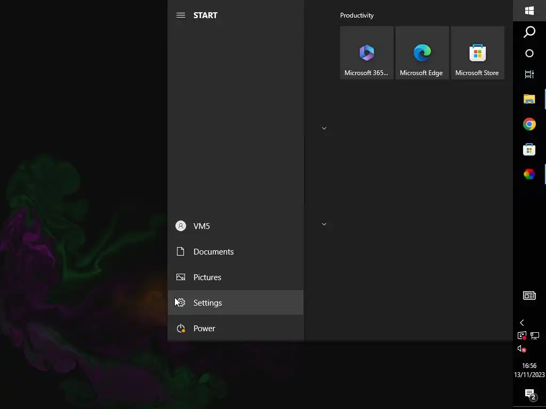The image size is (546, 409).
Task: Expand the upper chevron in the tile area
Action: coord(324,128)
